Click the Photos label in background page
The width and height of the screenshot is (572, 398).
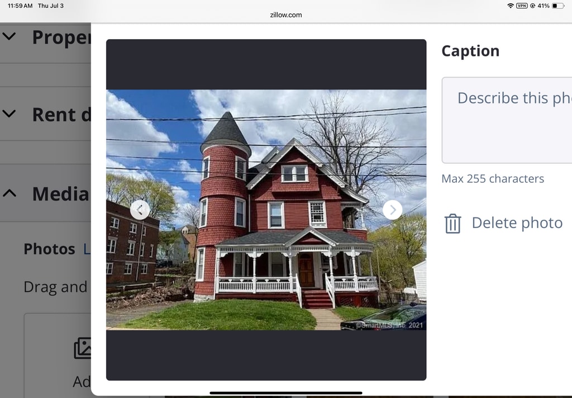coord(49,249)
